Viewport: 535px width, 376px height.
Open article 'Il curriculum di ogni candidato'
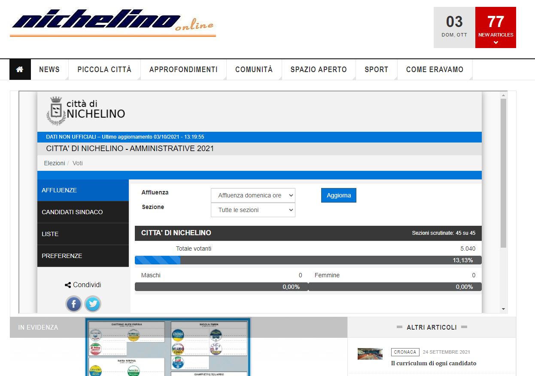coord(433,363)
